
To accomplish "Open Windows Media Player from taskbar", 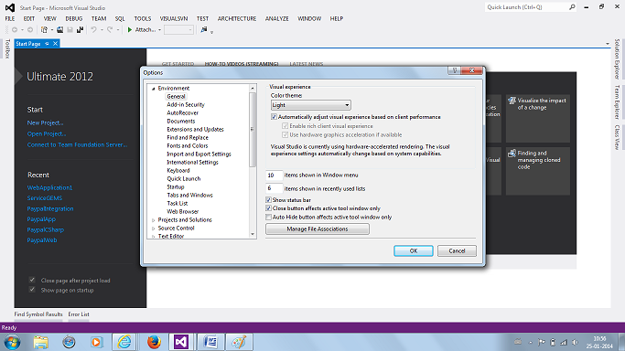I will [96, 342].
